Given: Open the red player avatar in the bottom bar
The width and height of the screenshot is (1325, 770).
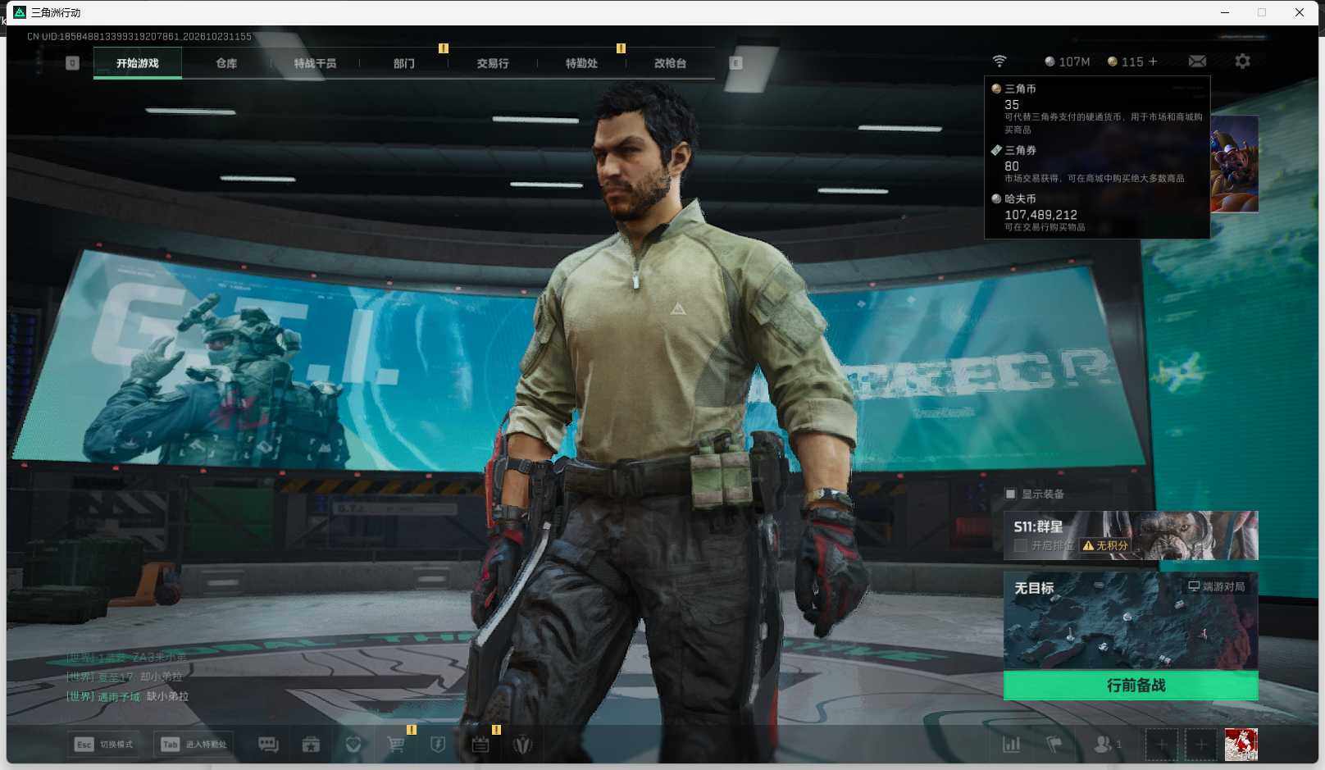Looking at the screenshot, I should (x=1241, y=745).
